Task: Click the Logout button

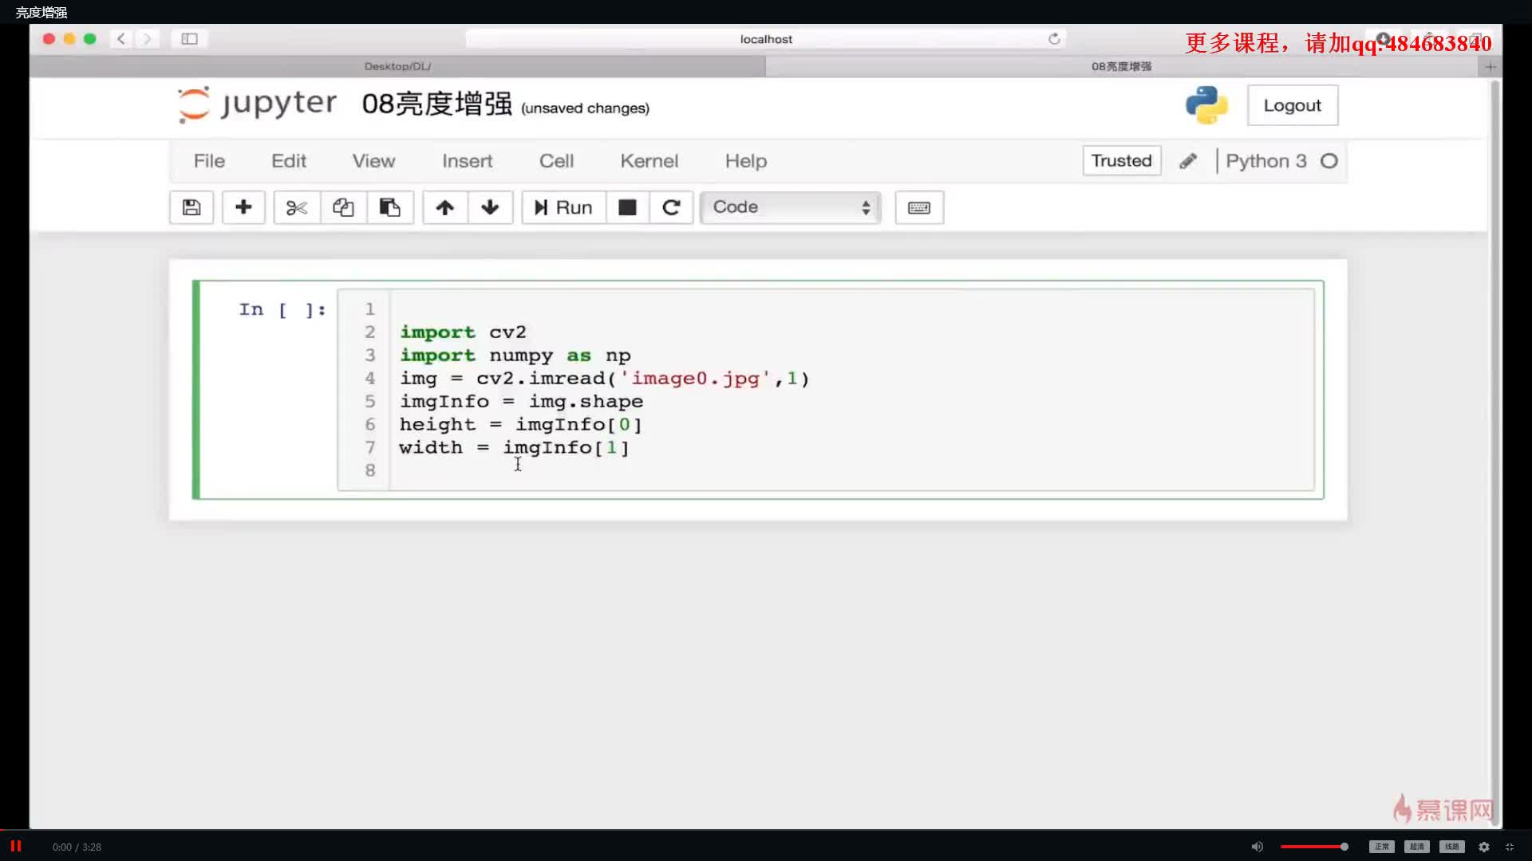Action: point(1292,105)
